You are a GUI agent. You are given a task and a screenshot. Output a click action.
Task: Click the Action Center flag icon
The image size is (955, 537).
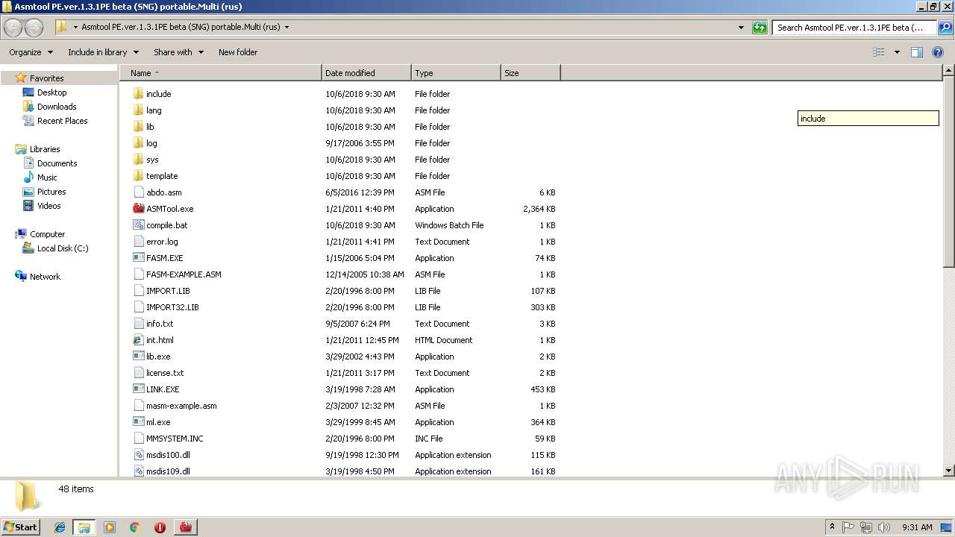(x=848, y=527)
